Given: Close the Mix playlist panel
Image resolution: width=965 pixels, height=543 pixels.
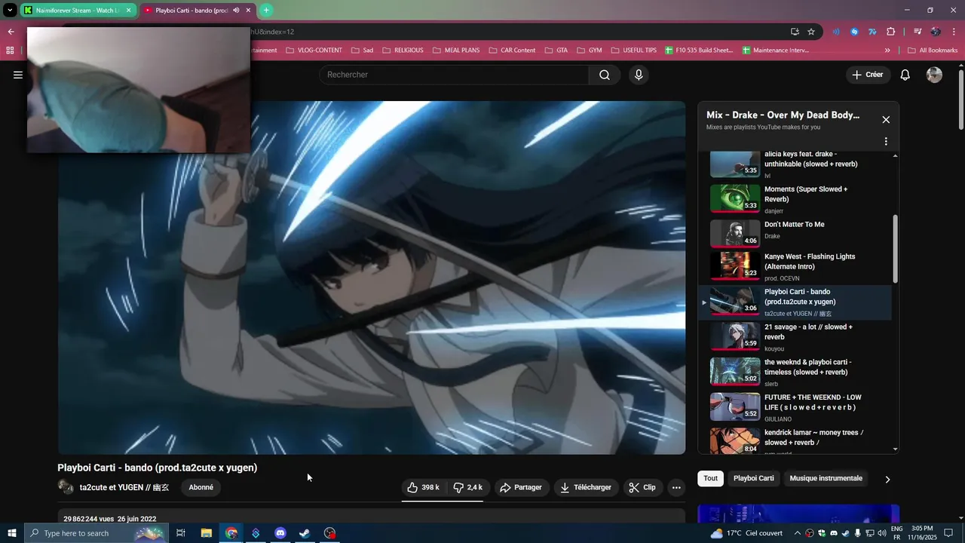Looking at the screenshot, I should [x=886, y=120].
